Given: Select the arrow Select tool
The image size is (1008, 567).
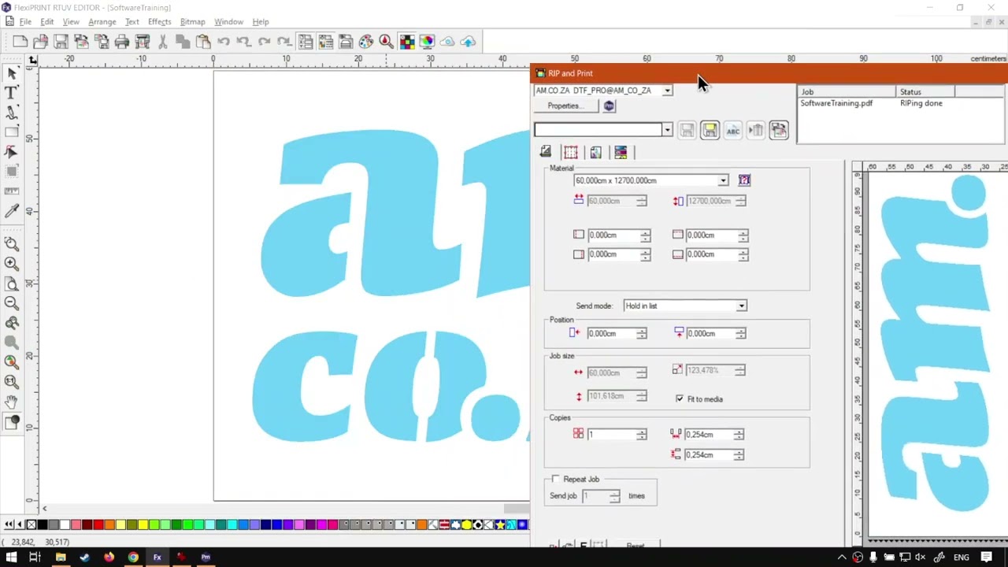Looking at the screenshot, I should click(12, 73).
